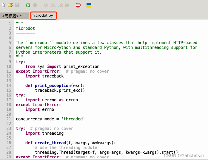Place the cursor on the 'threaded' string
Screen dimensions: 208x160
(73, 119)
